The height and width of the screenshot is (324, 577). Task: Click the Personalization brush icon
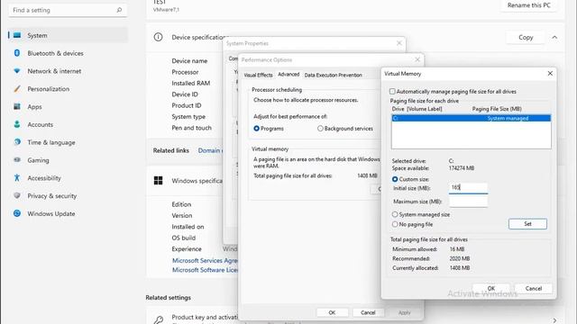tap(17, 88)
